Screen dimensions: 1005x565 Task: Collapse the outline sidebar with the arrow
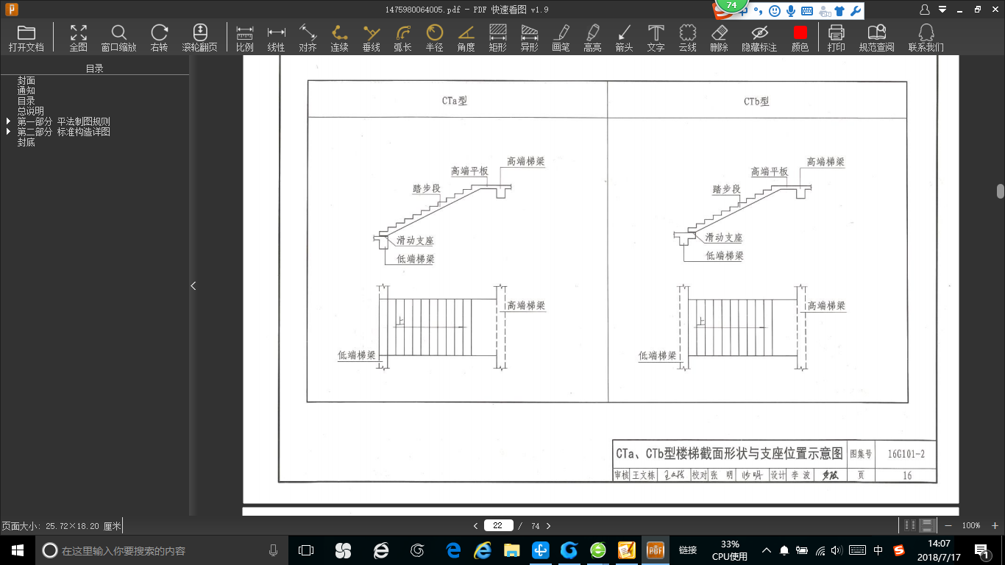click(x=193, y=285)
